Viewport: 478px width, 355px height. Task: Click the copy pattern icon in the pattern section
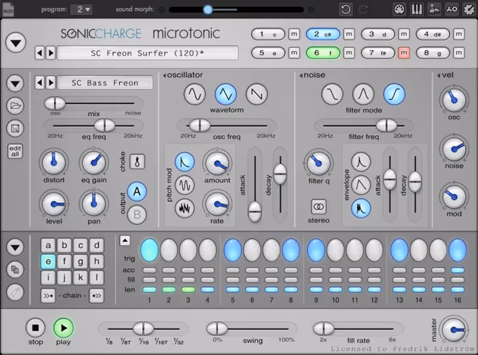coord(14,270)
